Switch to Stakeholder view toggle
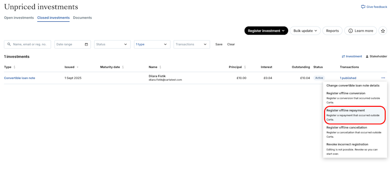This screenshot has height=174, width=390. (x=376, y=56)
